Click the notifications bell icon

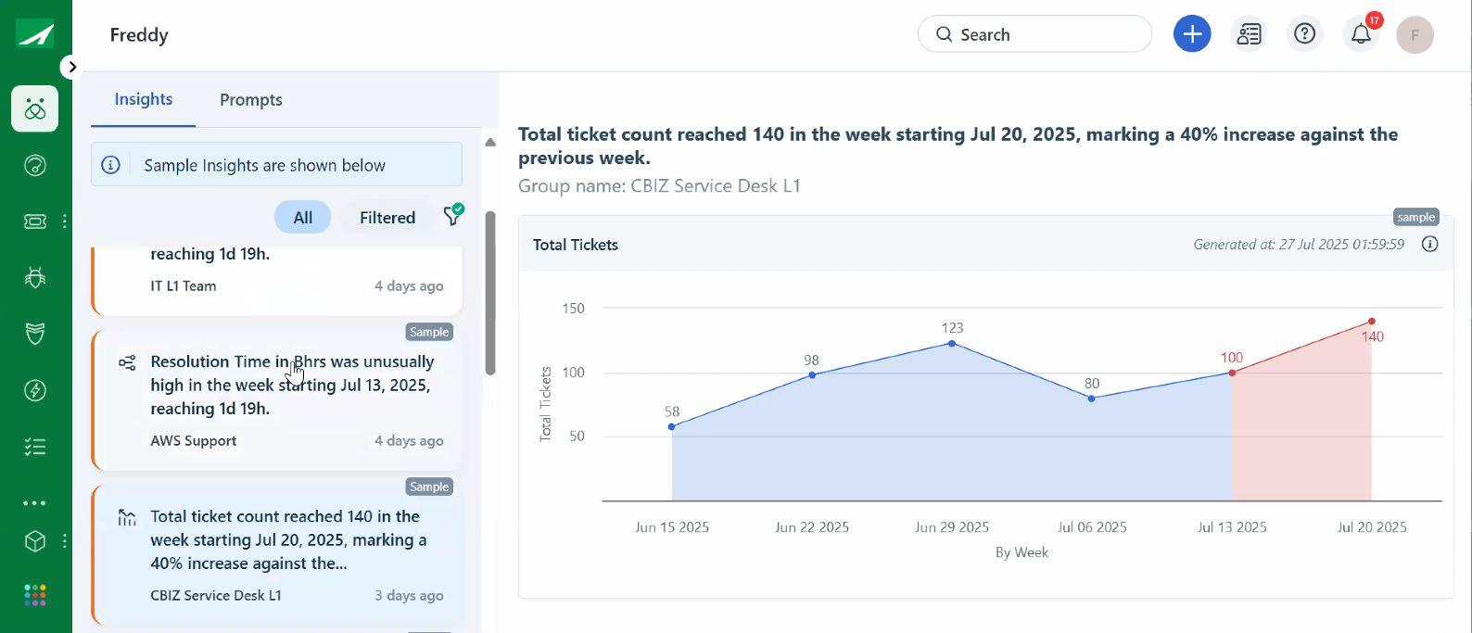tap(1360, 35)
